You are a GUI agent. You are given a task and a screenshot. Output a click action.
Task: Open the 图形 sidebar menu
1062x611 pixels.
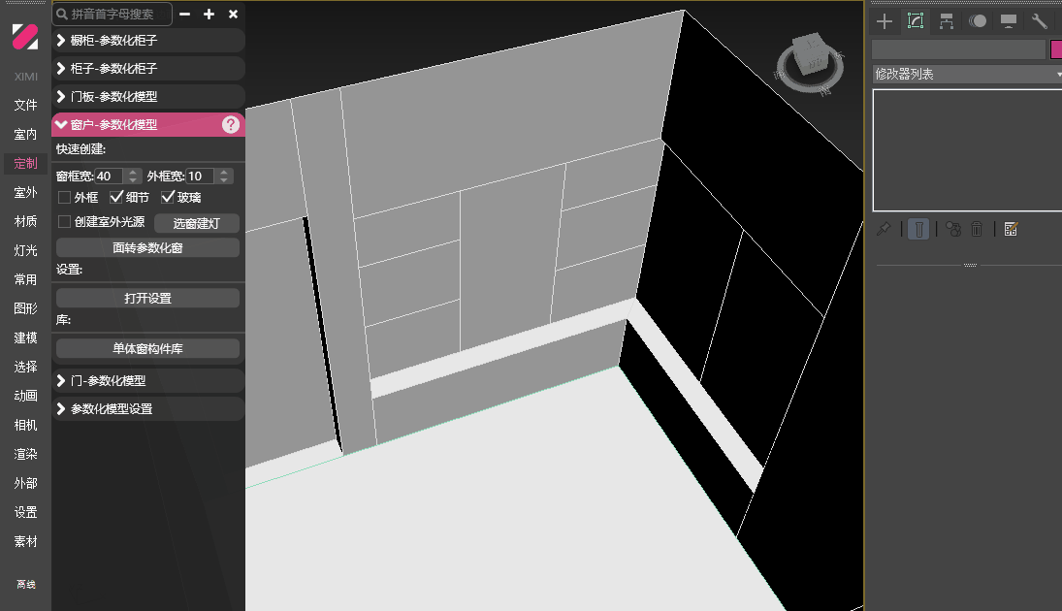point(26,308)
